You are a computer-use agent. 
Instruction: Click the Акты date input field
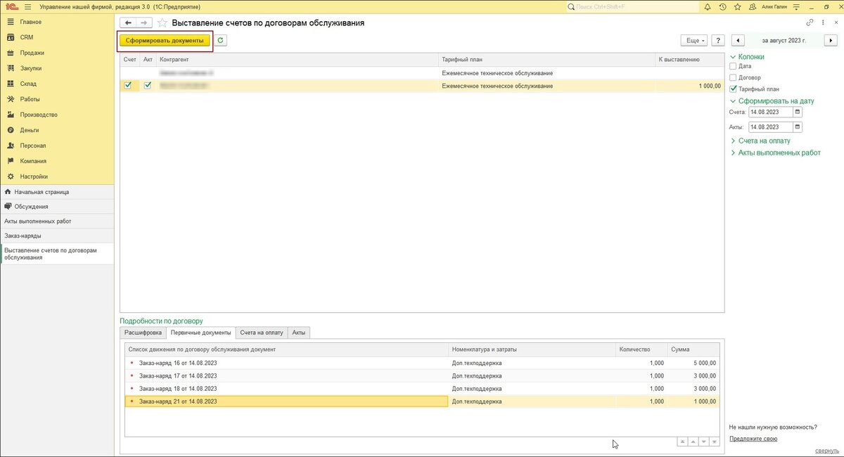(769, 127)
